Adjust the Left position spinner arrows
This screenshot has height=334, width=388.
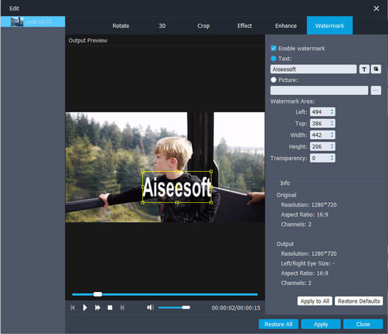332,112
